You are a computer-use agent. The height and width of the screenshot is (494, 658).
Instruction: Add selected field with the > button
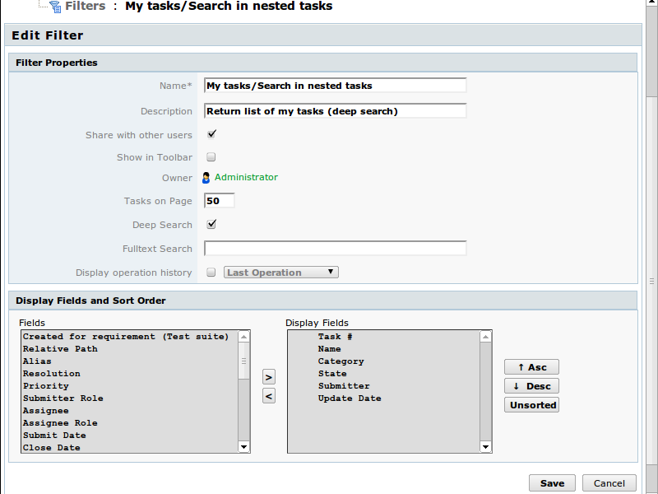[269, 377]
